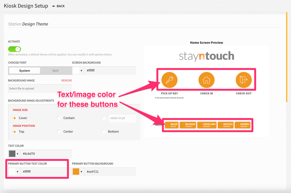Click the Pick Up Key icon in preview

[169, 80]
